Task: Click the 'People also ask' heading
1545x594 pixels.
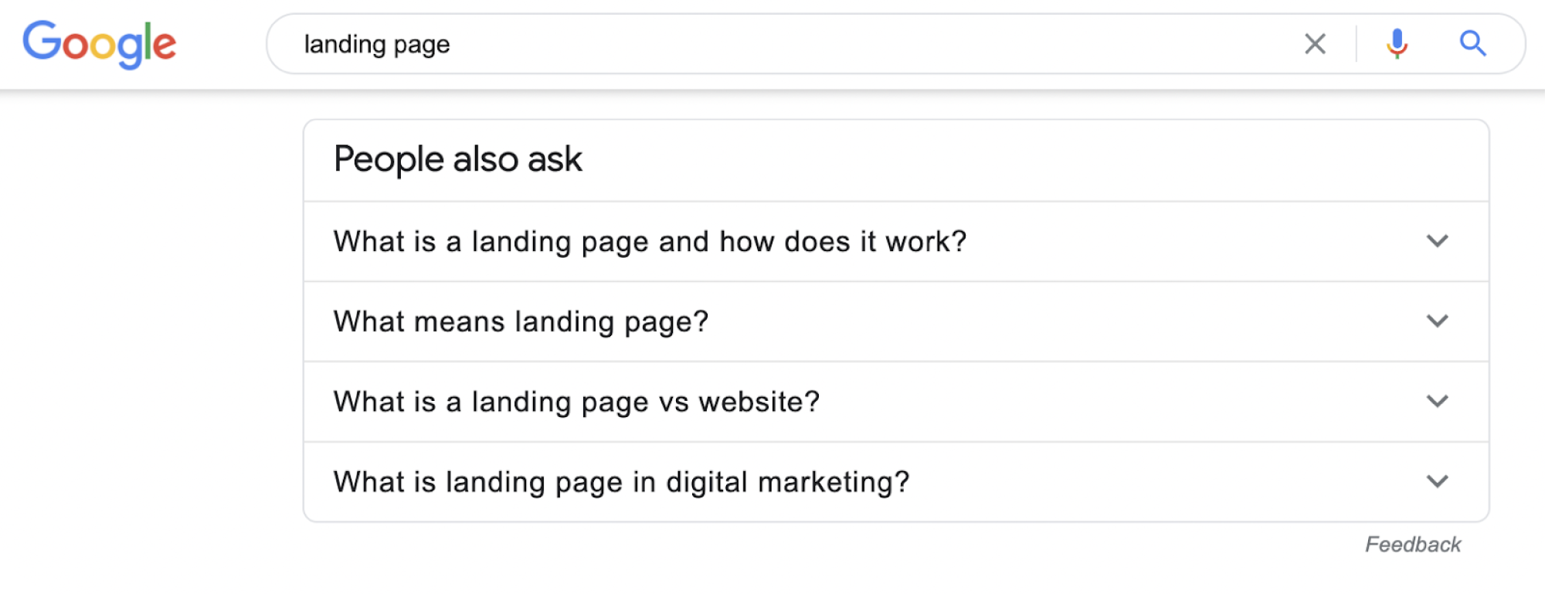Action: tap(459, 159)
